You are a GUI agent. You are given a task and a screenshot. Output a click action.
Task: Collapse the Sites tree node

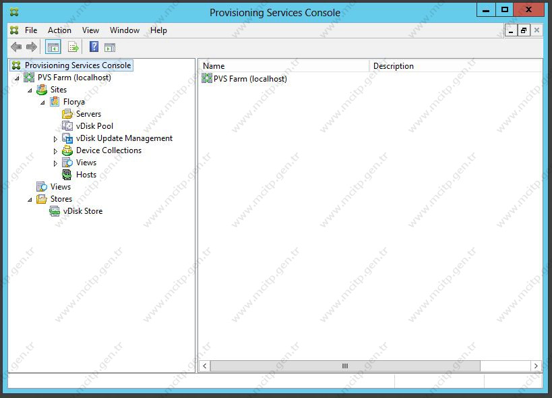pyautogui.click(x=30, y=90)
